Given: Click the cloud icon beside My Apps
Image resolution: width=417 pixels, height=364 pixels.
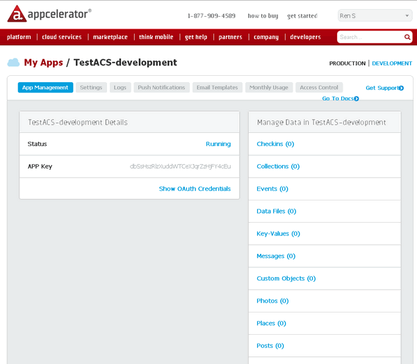Looking at the screenshot, I should [13, 63].
